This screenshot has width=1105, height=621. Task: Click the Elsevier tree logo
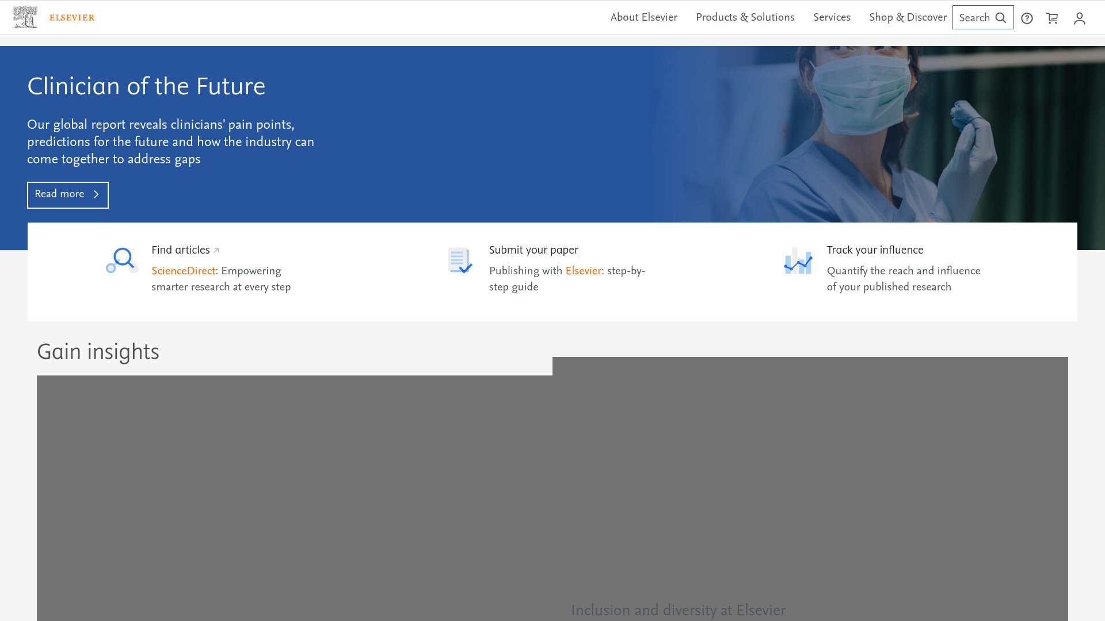tap(25, 17)
